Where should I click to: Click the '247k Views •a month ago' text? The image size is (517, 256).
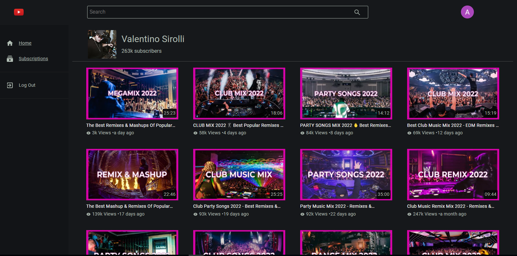[440, 214]
